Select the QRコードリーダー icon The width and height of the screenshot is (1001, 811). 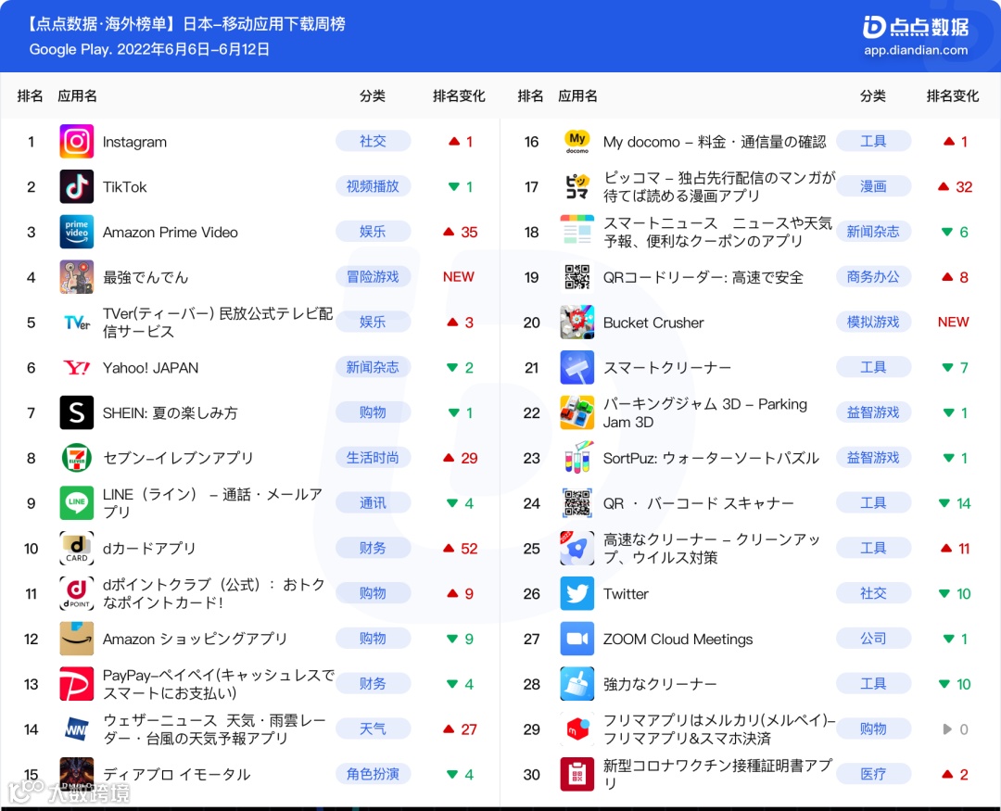coord(577,277)
